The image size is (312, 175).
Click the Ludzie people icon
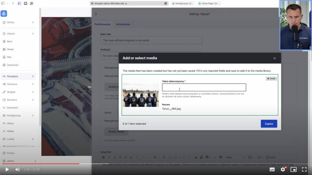pyautogui.click(x=4, y=139)
